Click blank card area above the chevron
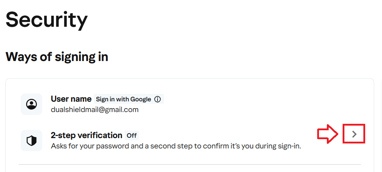Viewport: 382px width, 172px height. 354,103
